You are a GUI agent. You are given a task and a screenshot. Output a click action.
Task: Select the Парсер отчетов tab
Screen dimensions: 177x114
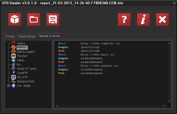[49, 36]
